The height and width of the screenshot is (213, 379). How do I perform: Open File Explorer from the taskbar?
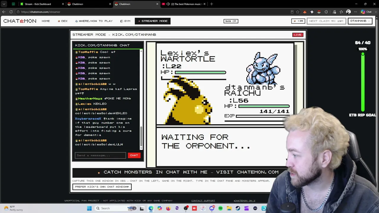tap(229, 208)
